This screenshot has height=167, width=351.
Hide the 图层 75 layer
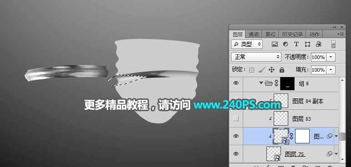tap(236, 154)
